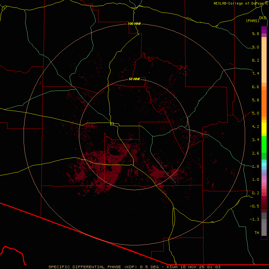Click the SPECIFIC DIFFERENTIAL PHASE (KDP) title text
The image size is (269, 269).
tap(93, 267)
